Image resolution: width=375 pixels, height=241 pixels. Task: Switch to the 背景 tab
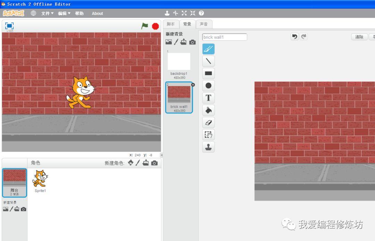(x=187, y=24)
